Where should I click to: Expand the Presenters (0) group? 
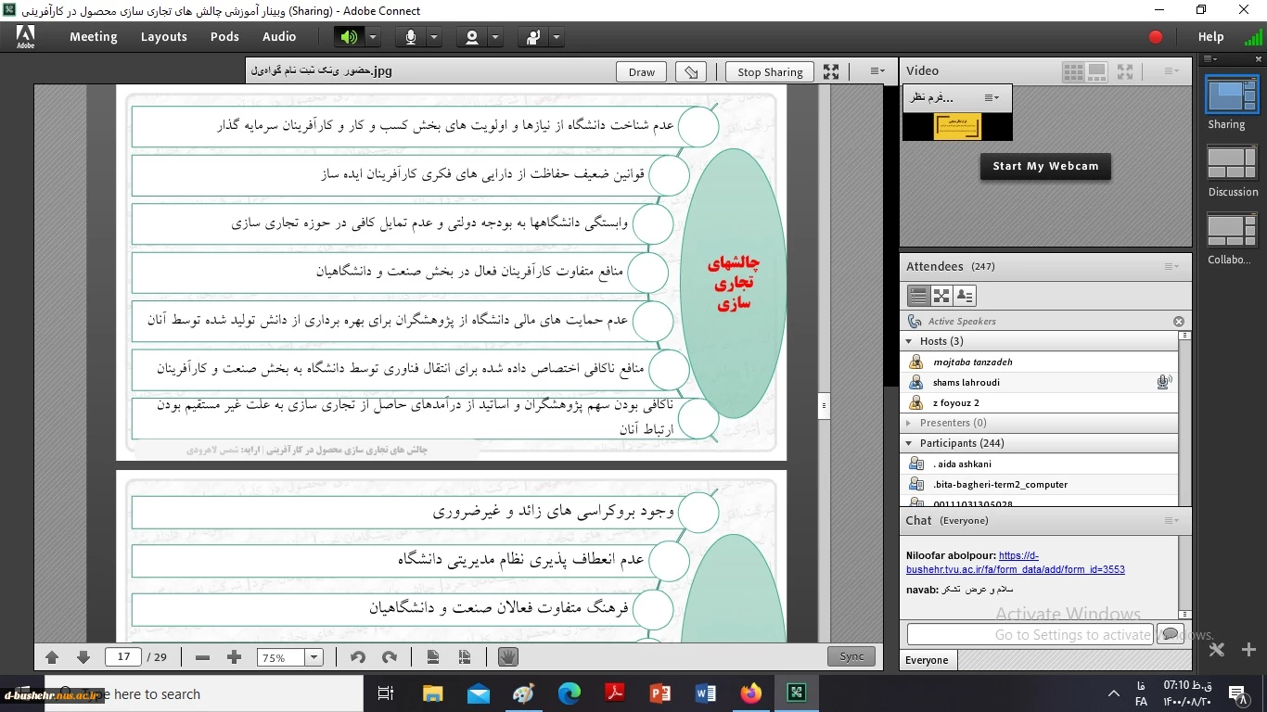(909, 423)
